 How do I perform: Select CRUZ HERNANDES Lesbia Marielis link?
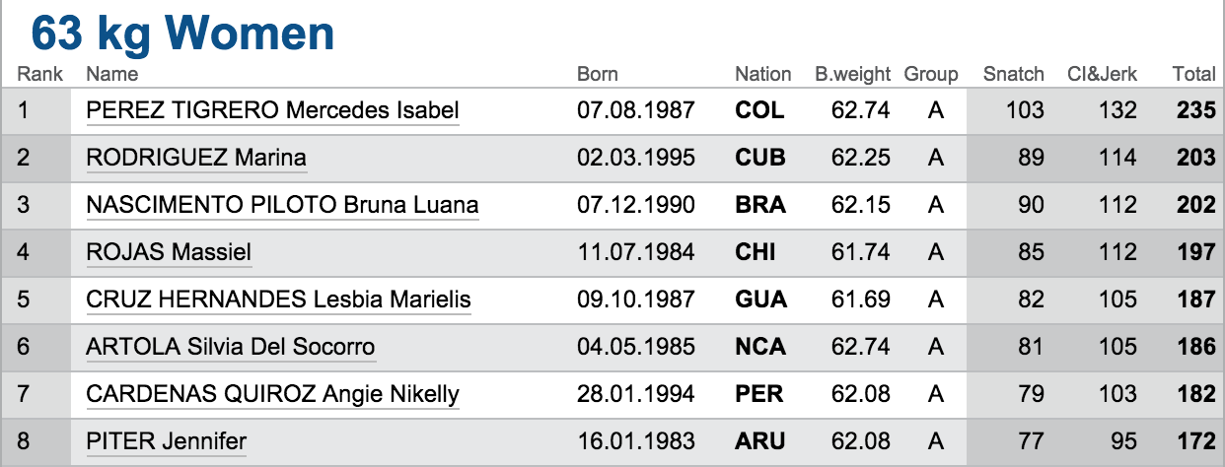pyautogui.click(x=279, y=300)
